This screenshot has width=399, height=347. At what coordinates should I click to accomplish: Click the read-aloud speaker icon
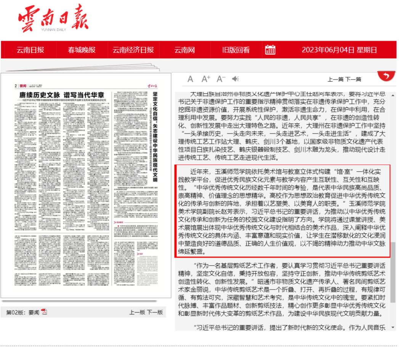[x=236, y=79]
